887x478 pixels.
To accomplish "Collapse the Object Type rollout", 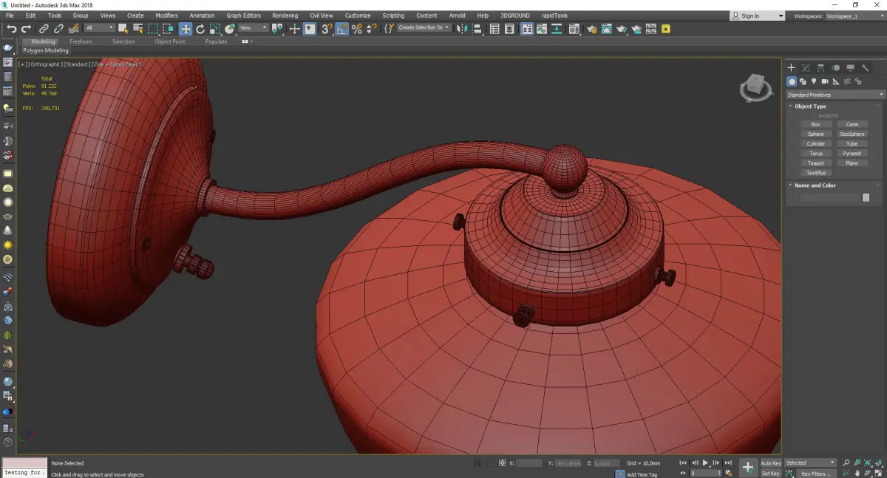I will [x=810, y=106].
